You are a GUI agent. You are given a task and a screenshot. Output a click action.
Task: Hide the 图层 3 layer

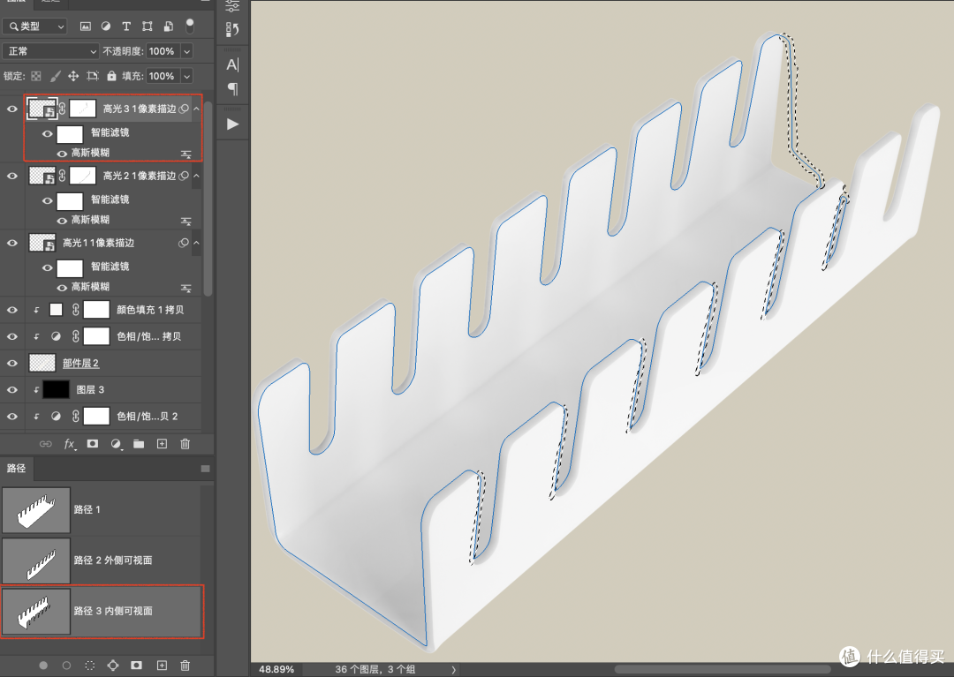12,390
